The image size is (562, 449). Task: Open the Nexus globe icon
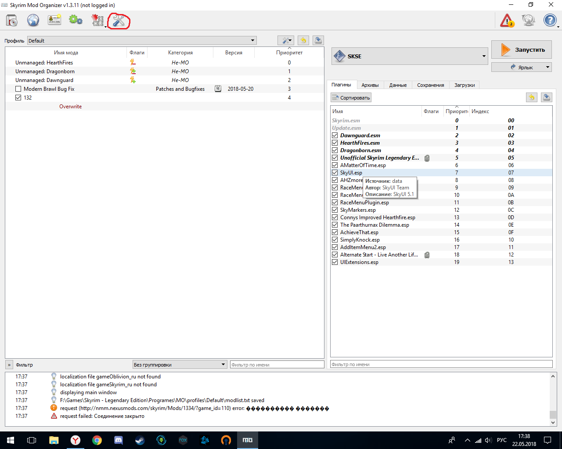coord(33,20)
